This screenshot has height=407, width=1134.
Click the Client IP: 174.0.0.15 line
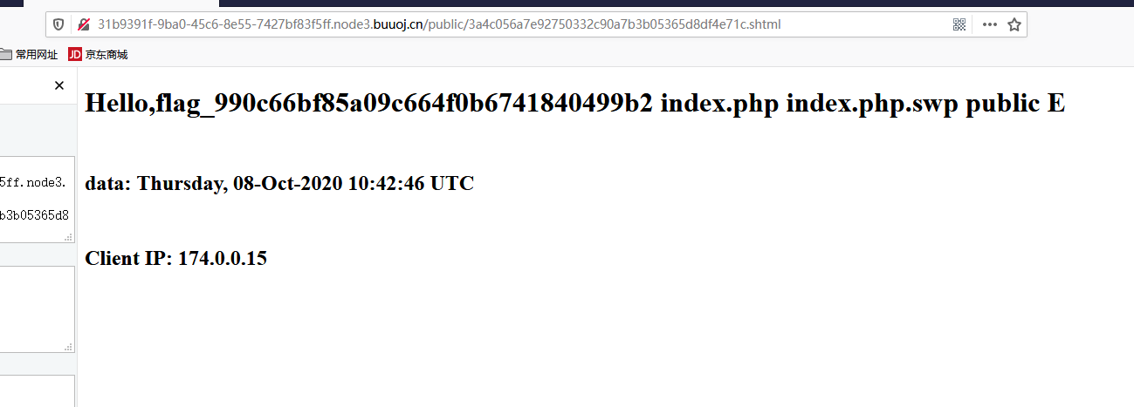(175, 258)
